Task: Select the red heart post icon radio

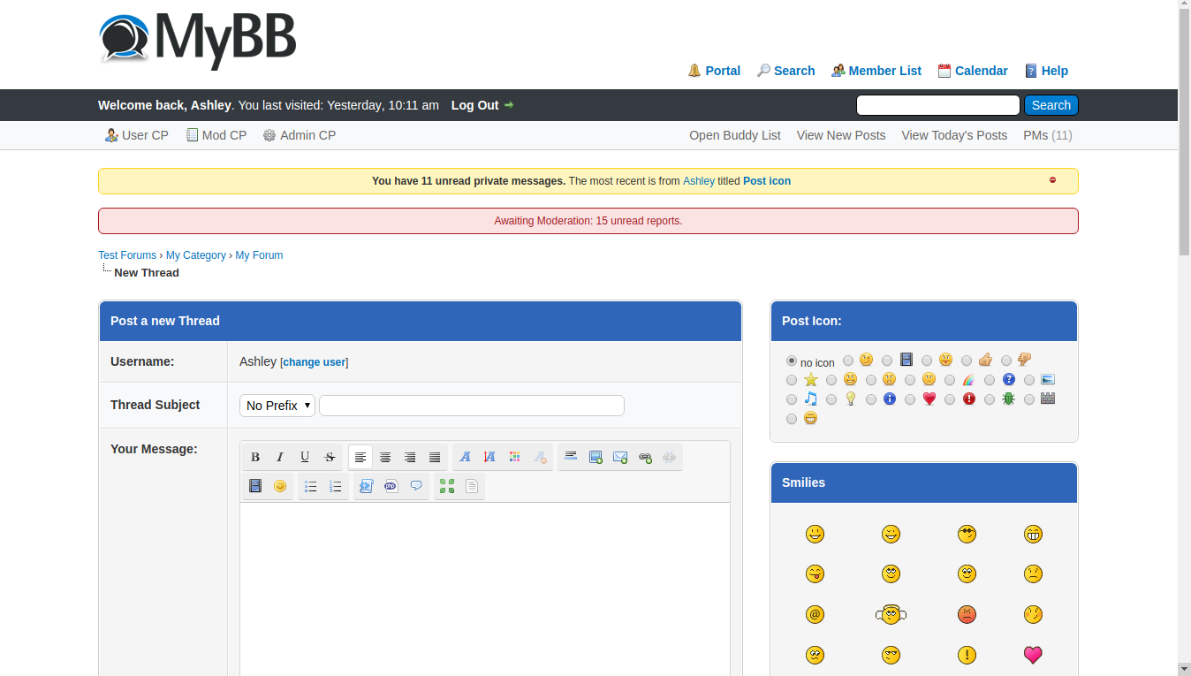Action: 910,399
